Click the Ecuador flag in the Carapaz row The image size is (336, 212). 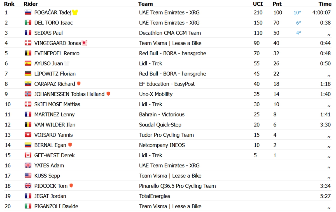pos(28,84)
